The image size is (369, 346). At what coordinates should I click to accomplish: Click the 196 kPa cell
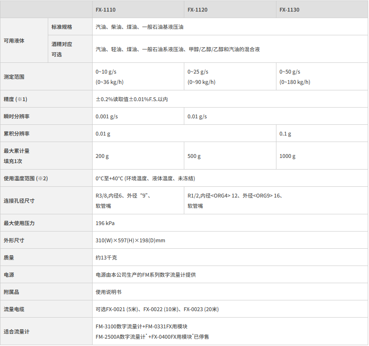[230, 223]
